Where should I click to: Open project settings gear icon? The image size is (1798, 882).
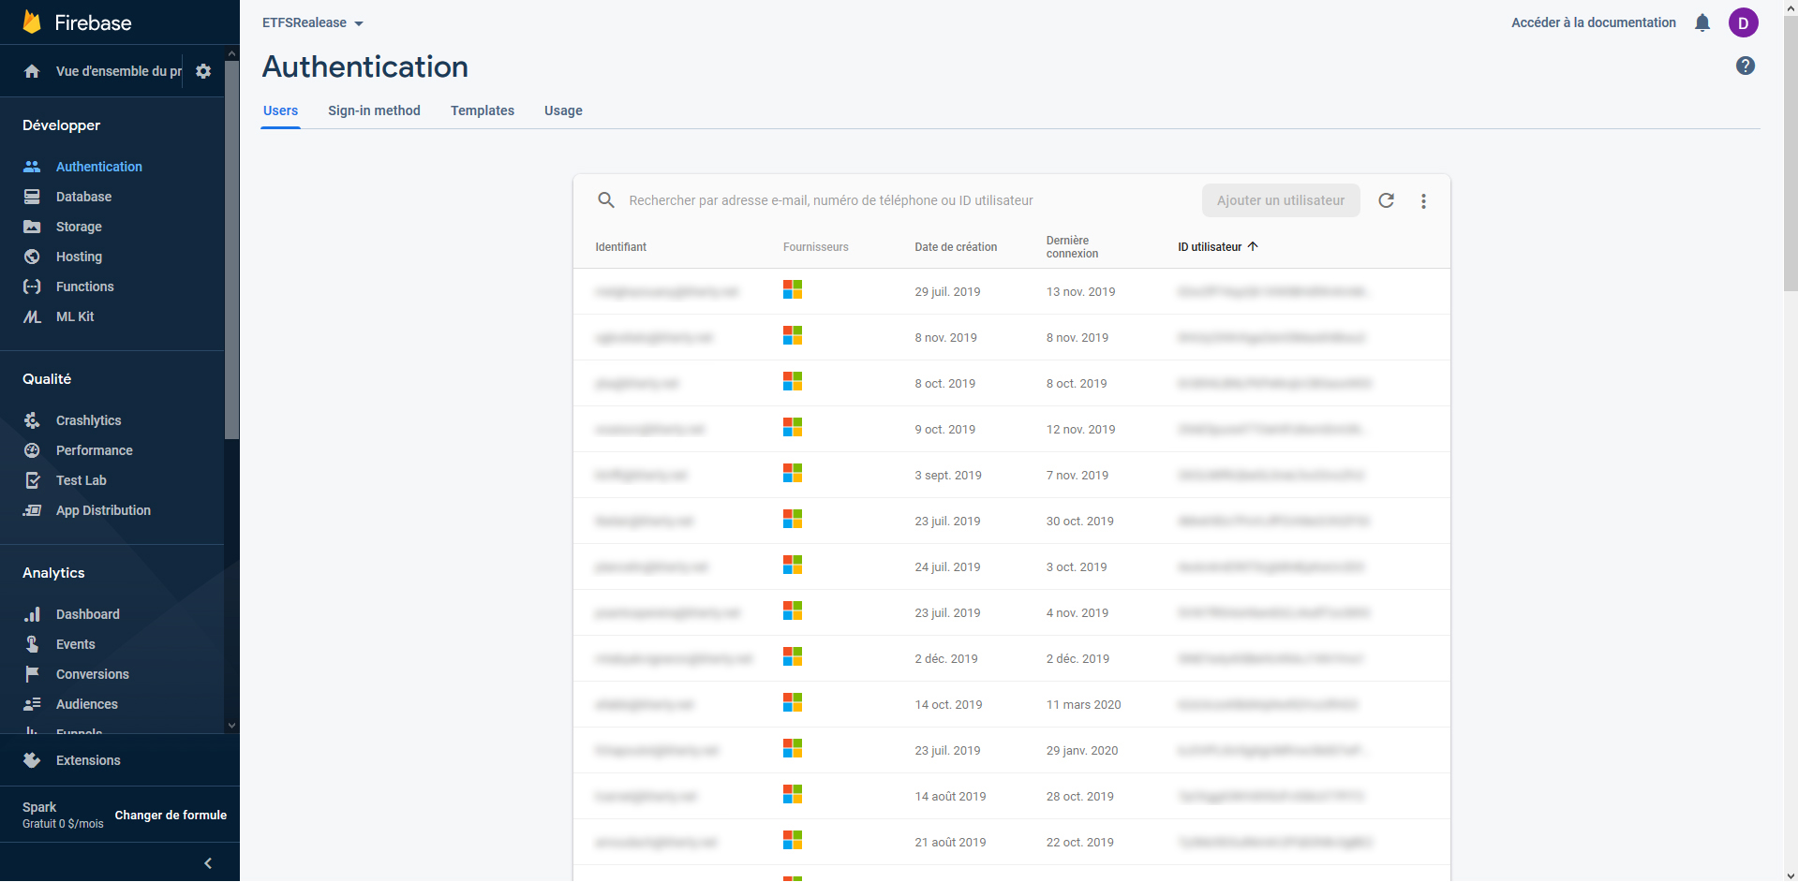pyautogui.click(x=203, y=71)
